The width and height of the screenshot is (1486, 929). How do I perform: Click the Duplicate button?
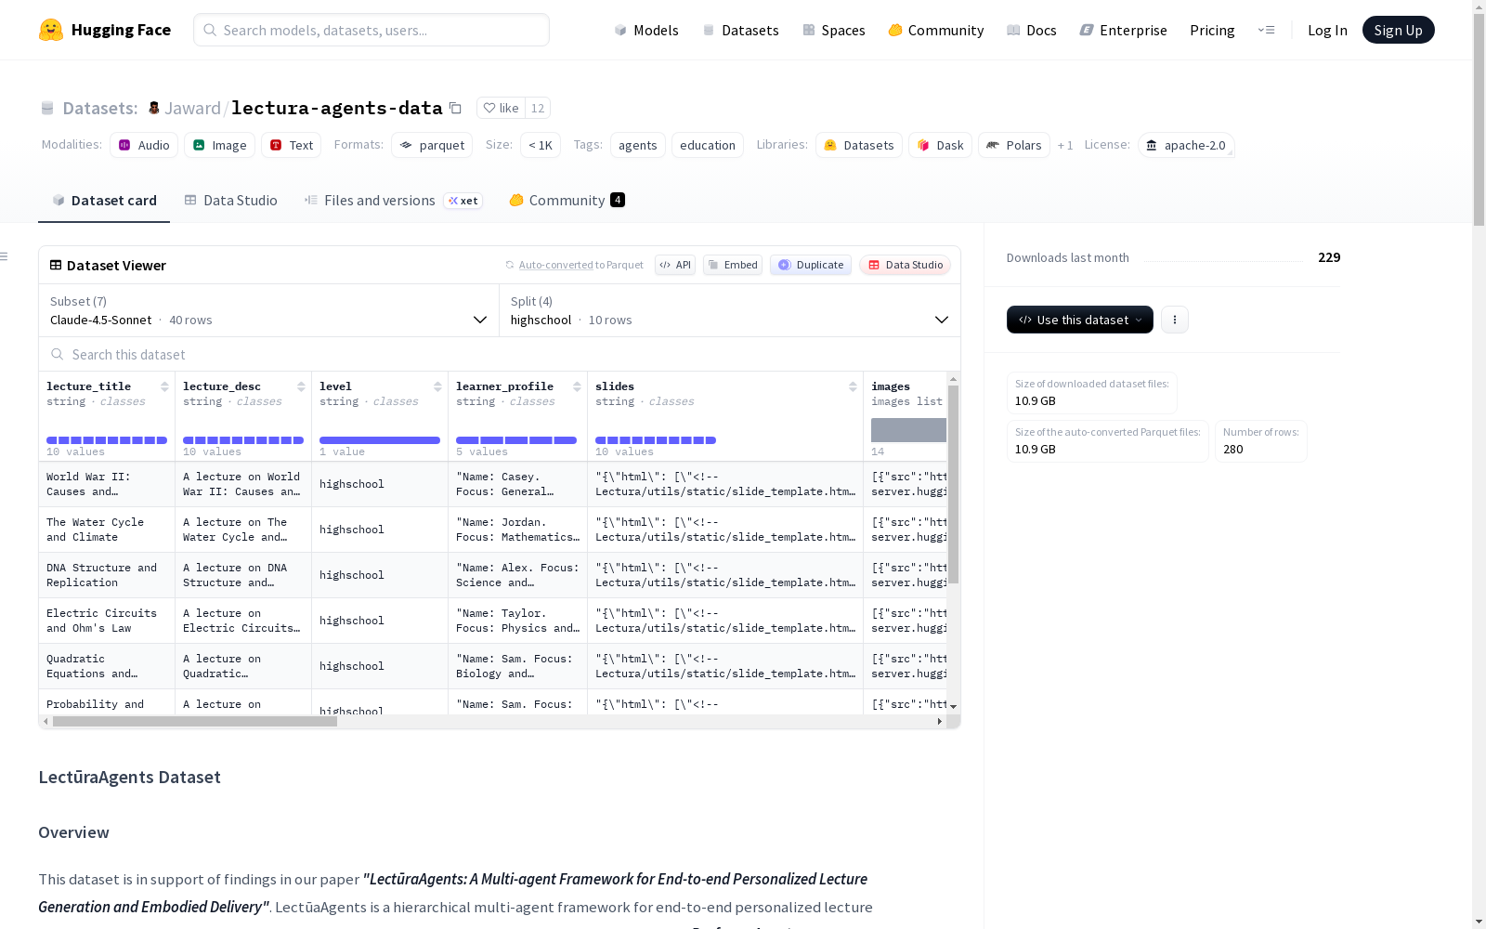(811, 265)
